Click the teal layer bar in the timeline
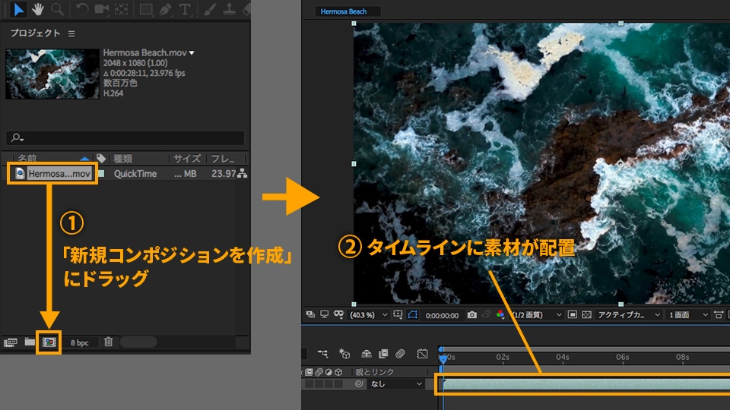This screenshot has height=410, width=730. pos(586,384)
